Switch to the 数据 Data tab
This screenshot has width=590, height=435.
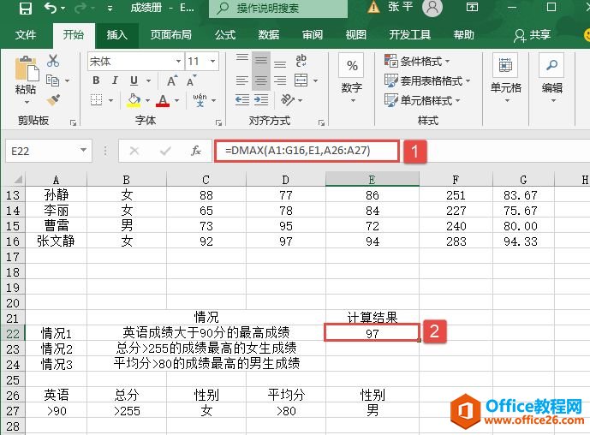pyautogui.click(x=269, y=35)
